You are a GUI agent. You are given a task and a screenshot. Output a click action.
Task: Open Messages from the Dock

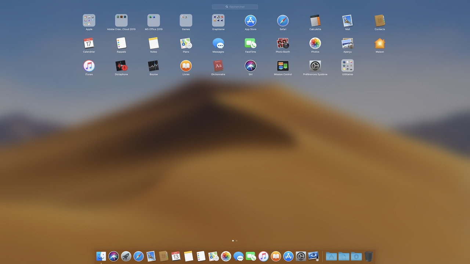[x=238, y=256]
